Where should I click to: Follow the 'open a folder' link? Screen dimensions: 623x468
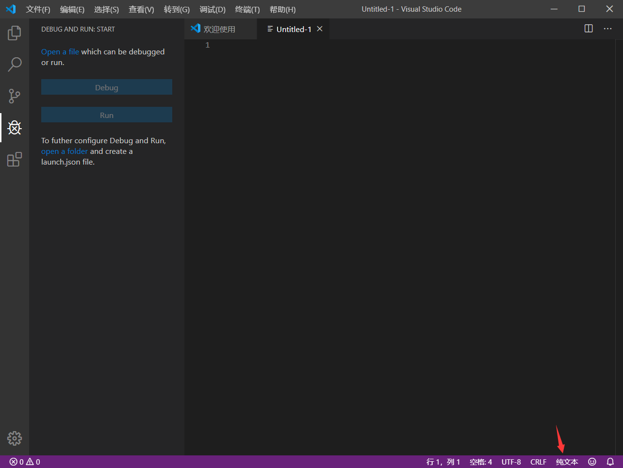65,151
